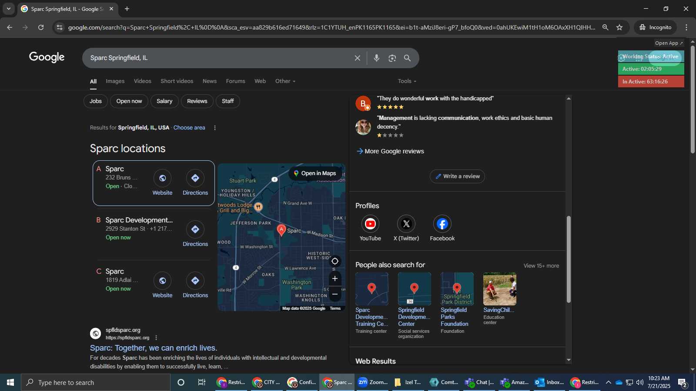This screenshot has height=391, width=696.
Task: Click View 15+ more link
Action: pos(541,266)
